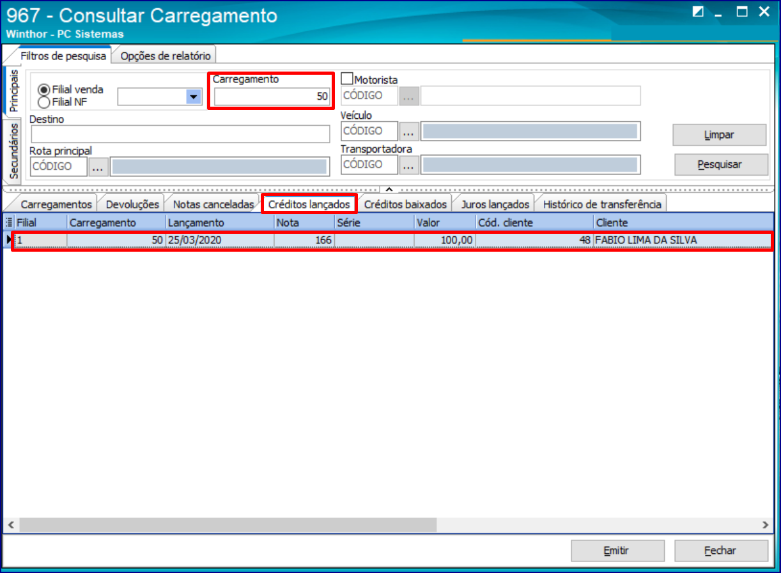The width and height of the screenshot is (781, 573).
Task: Switch to Créditos baixados tab
Action: coord(405,204)
